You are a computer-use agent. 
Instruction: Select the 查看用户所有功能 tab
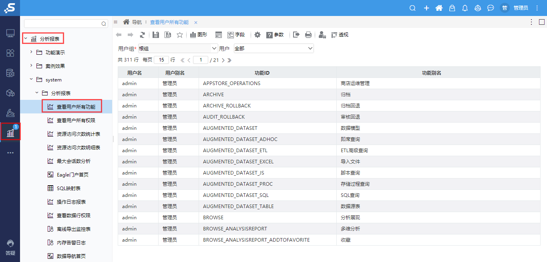click(x=169, y=22)
